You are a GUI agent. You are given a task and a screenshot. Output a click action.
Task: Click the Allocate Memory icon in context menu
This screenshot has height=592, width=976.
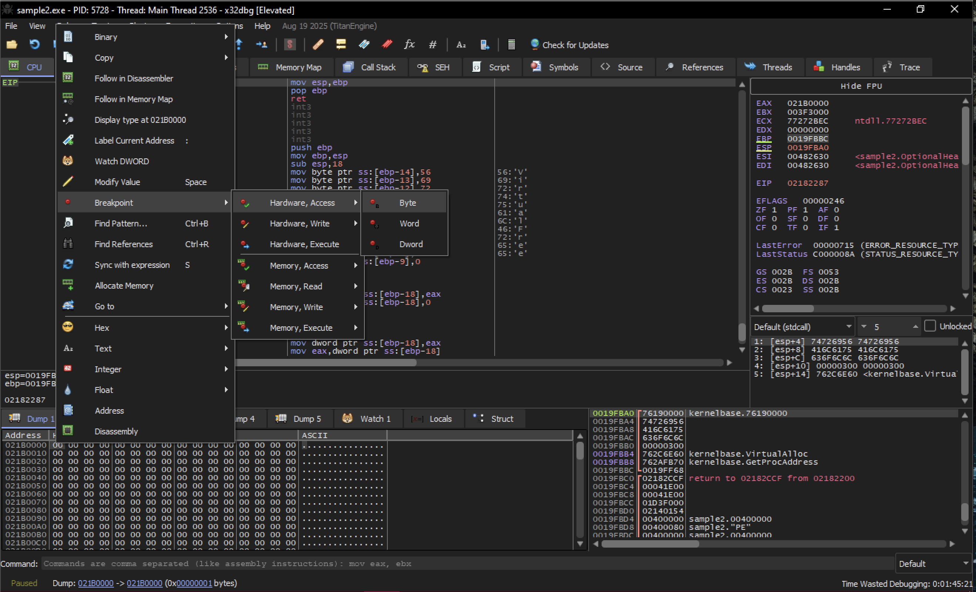pyautogui.click(x=68, y=285)
